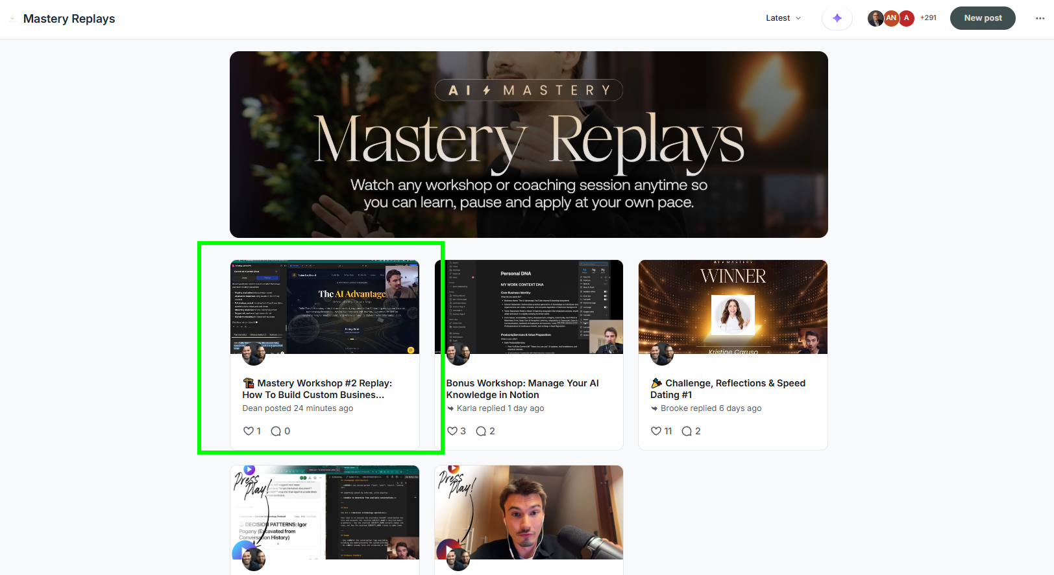Open the Personal DNA Notion thumbnail
The height and width of the screenshot is (575, 1054).
(x=529, y=307)
